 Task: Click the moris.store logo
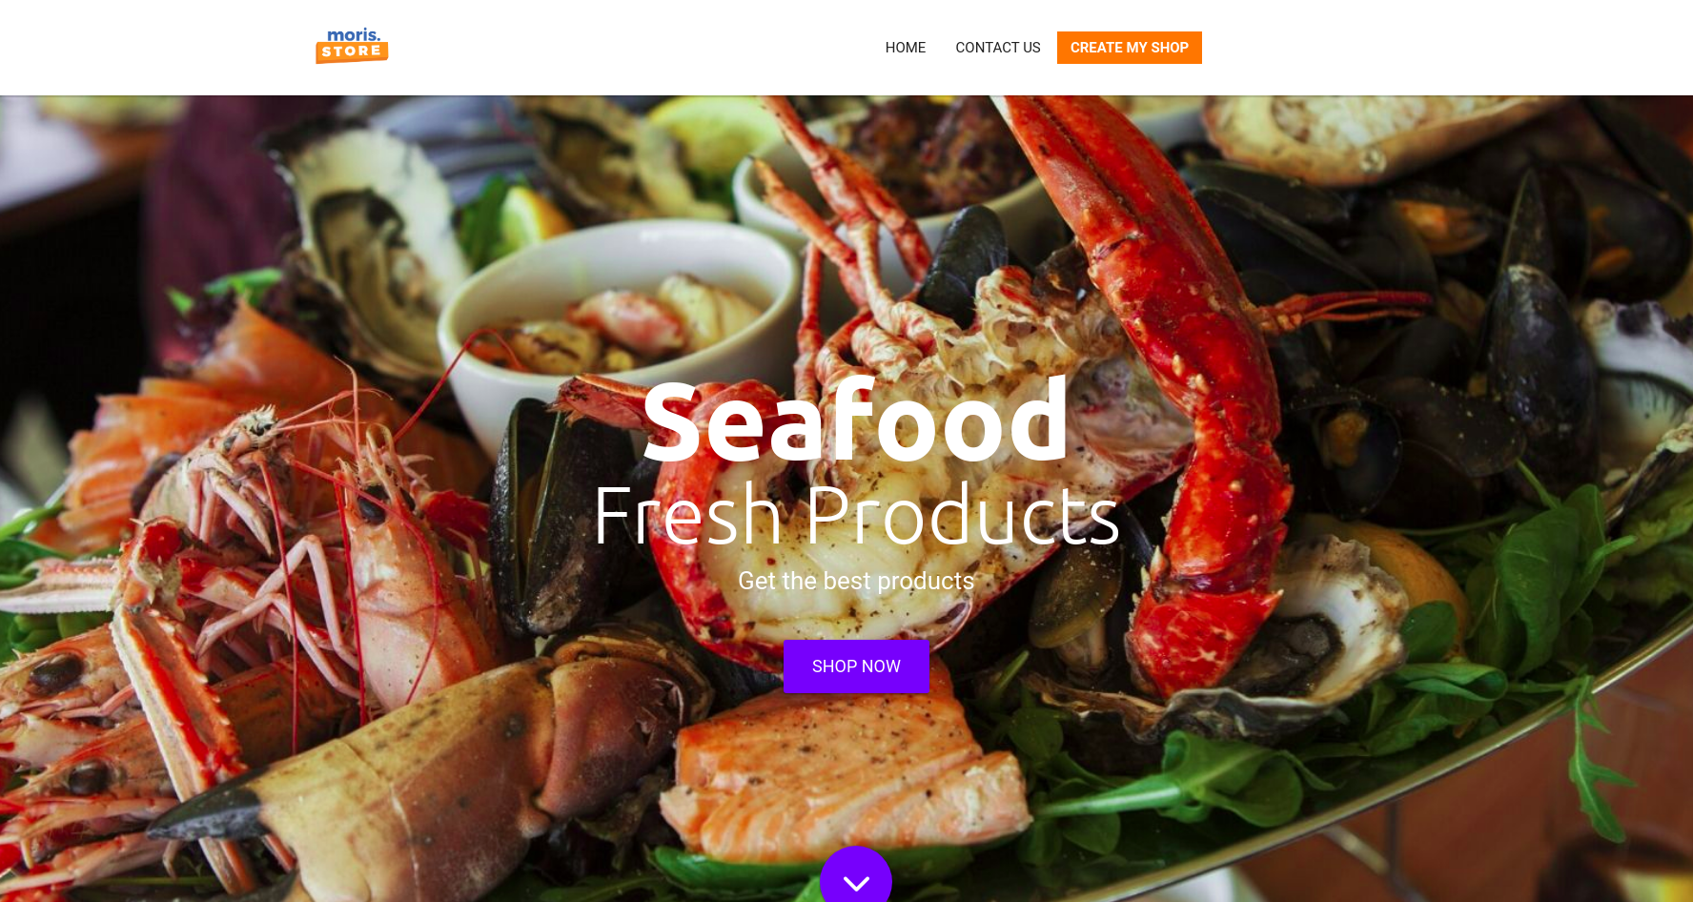[352, 46]
